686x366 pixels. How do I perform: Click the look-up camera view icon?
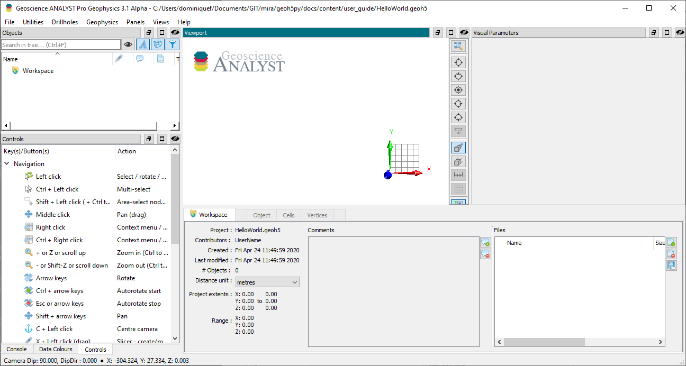click(x=458, y=76)
